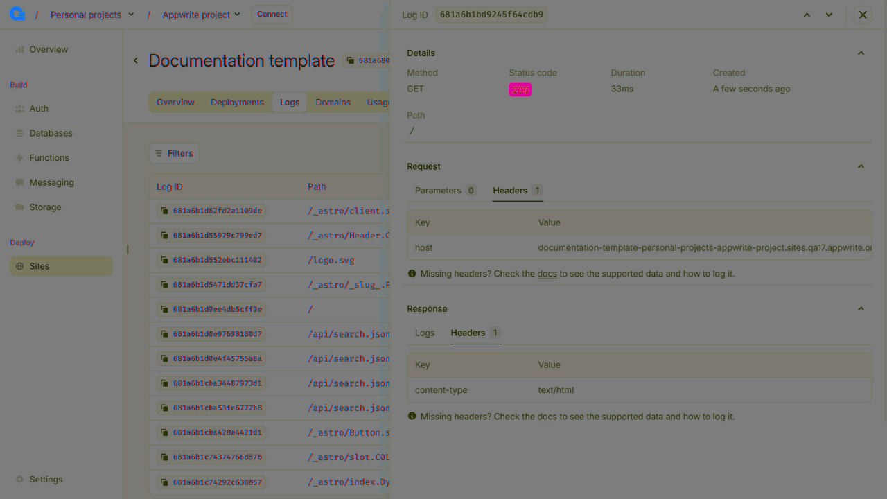Image resolution: width=887 pixels, height=499 pixels.
Task: Switch to the Deployments tab
Action: (237, 102)
